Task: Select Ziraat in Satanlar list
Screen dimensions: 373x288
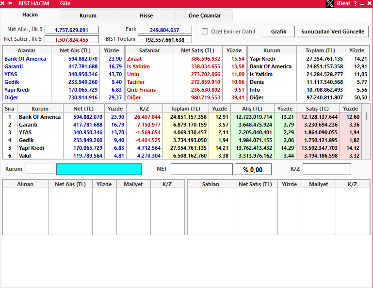Action: 134,59
